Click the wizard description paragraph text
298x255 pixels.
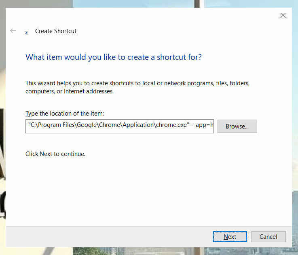pos(137,87)
